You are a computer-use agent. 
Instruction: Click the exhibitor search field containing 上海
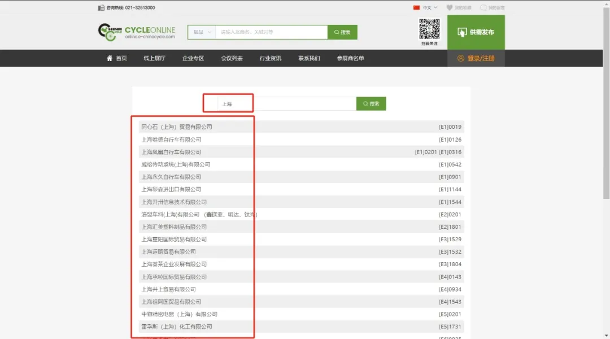[286, 104]
